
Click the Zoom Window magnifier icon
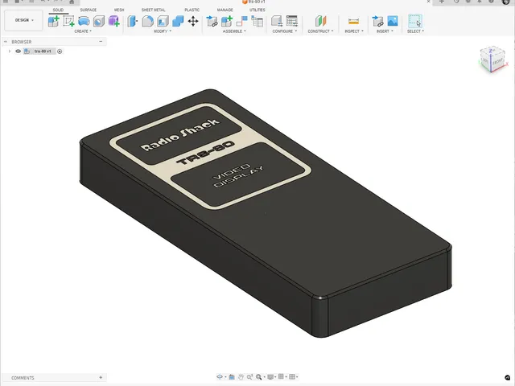coord(258,377)
